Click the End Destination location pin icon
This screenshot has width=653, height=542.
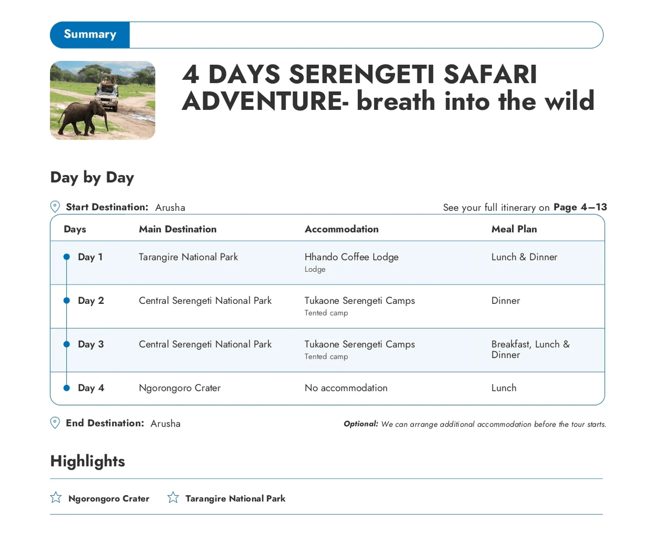55,423
